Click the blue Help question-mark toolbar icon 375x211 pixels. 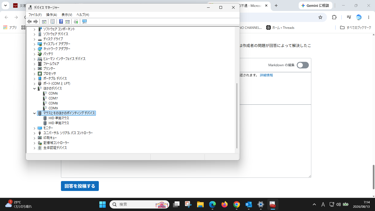point(61,21)
